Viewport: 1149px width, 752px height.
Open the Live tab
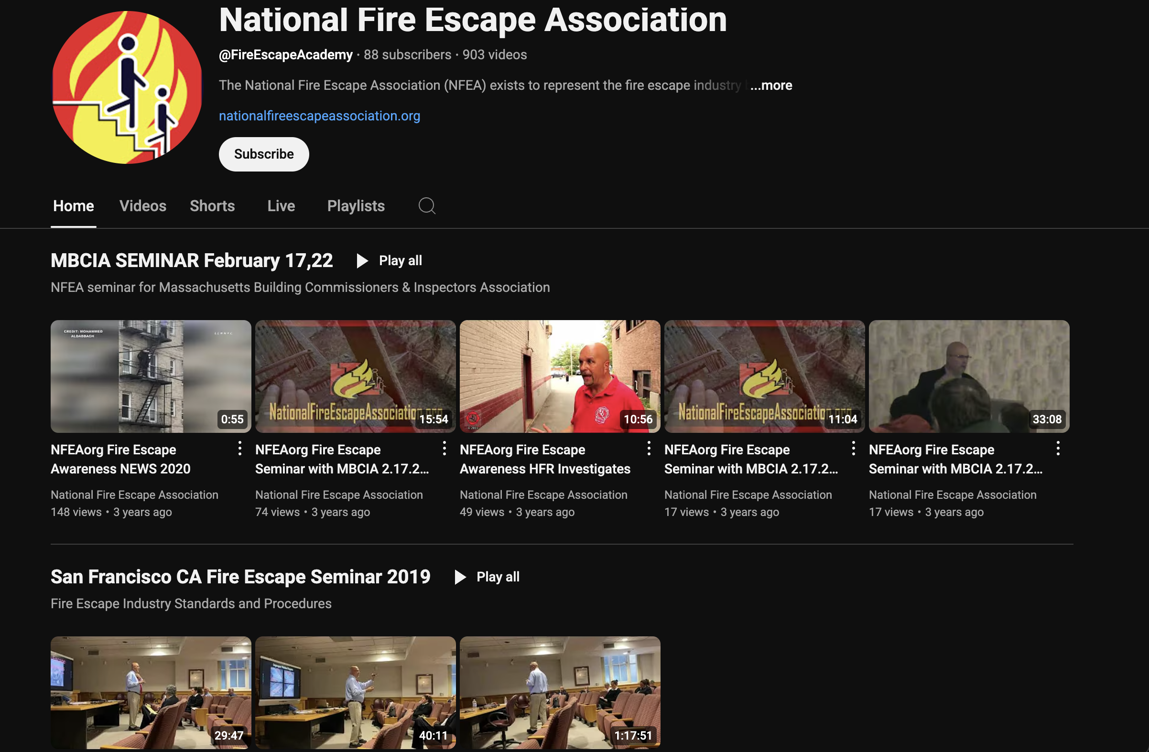pos(281,206)
